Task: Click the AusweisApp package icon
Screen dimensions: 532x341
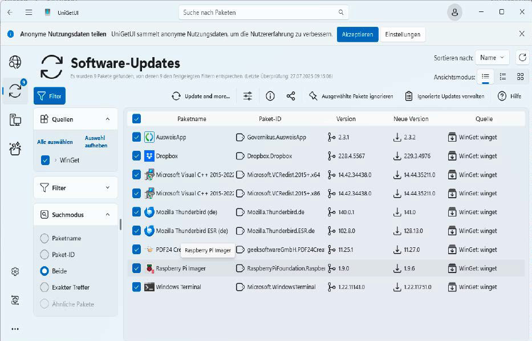Action: (149, 137)
